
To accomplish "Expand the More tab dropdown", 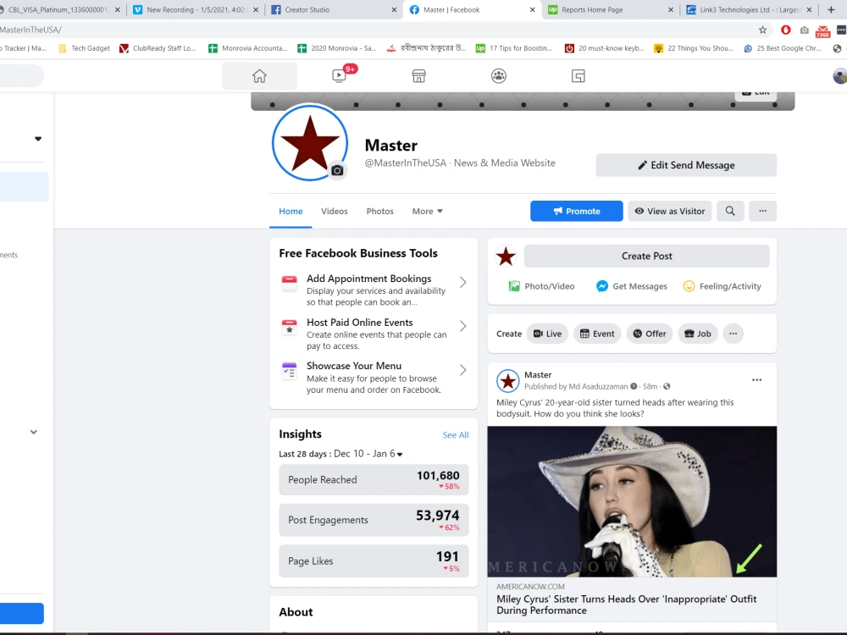I will click(427, 211).
